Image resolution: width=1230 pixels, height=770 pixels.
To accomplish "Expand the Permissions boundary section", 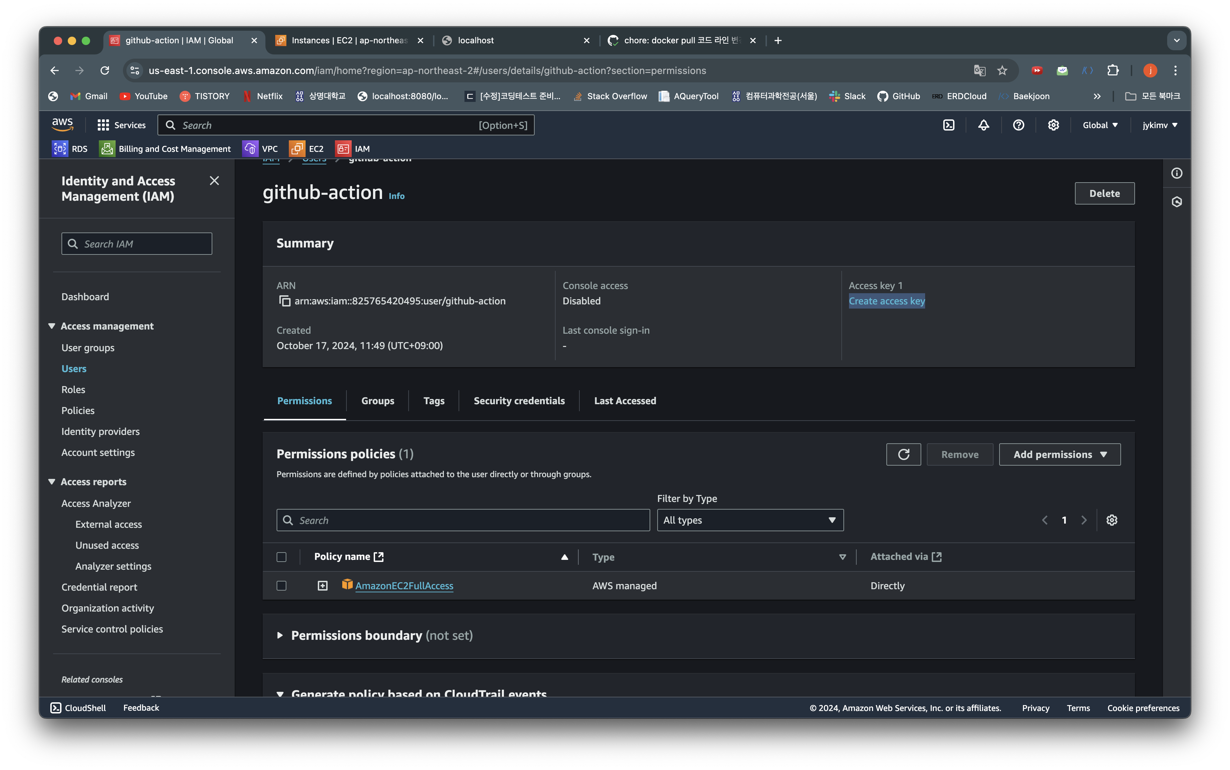I will click(x=280, y=636).
